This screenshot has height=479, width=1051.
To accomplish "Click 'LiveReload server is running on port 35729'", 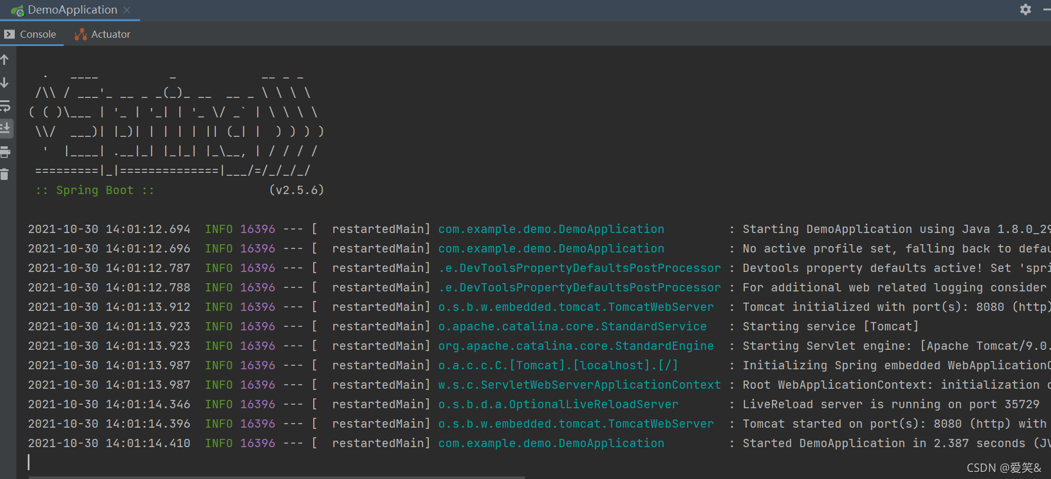I will click(891, 404).
